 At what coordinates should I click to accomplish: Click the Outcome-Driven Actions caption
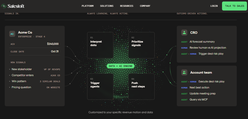point(192,14)
